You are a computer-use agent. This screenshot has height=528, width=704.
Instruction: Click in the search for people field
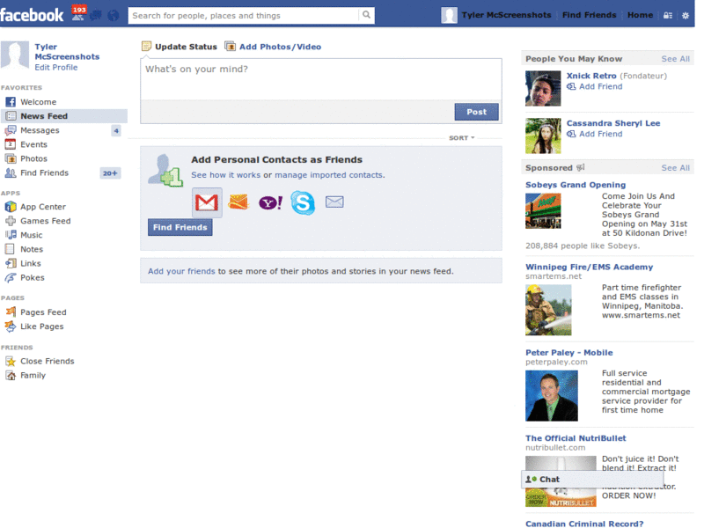click(x=244, y=16)
